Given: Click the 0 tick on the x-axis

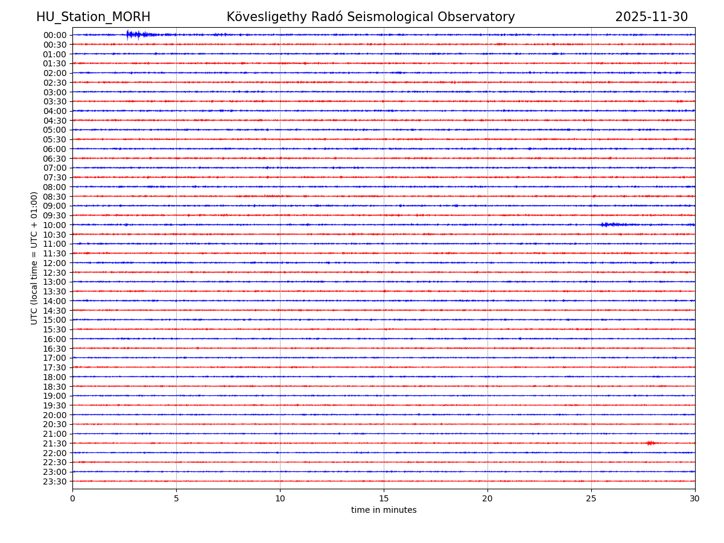Looking at the screenshot, I should [72, 499].
